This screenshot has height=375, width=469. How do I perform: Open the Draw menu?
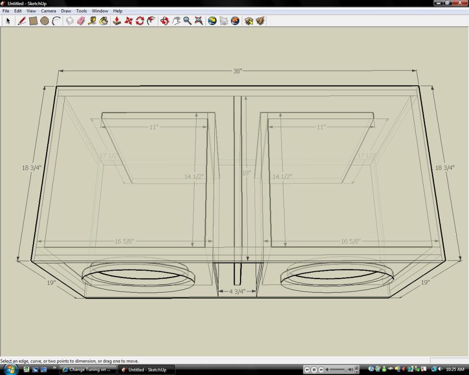[66, 11]
